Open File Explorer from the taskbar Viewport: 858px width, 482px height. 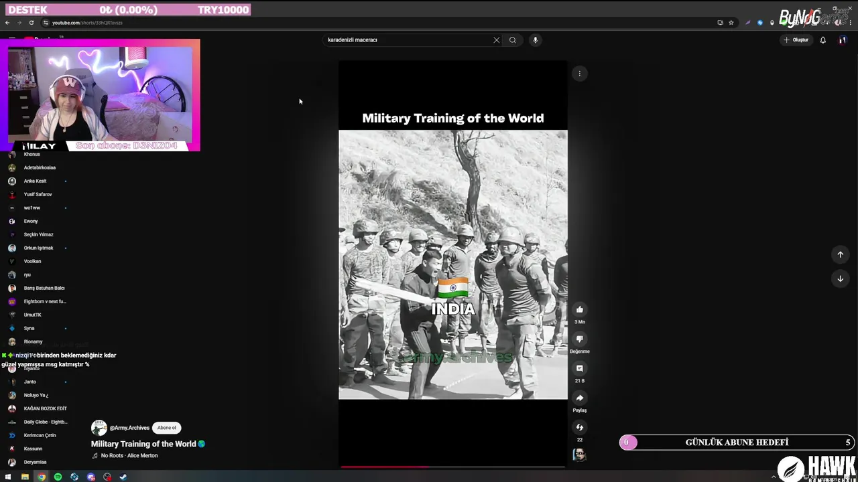[25, 477]
